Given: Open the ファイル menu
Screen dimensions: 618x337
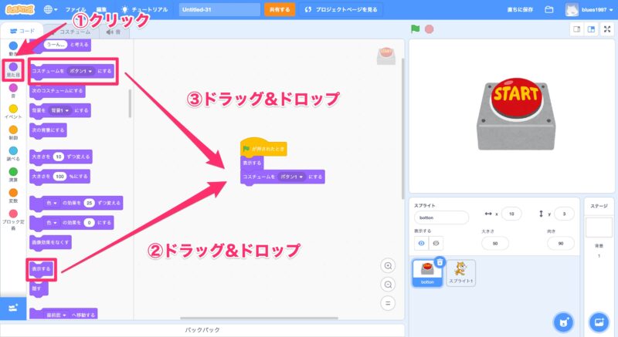Looking at the screenshot, I should click(x=75, y=9).
